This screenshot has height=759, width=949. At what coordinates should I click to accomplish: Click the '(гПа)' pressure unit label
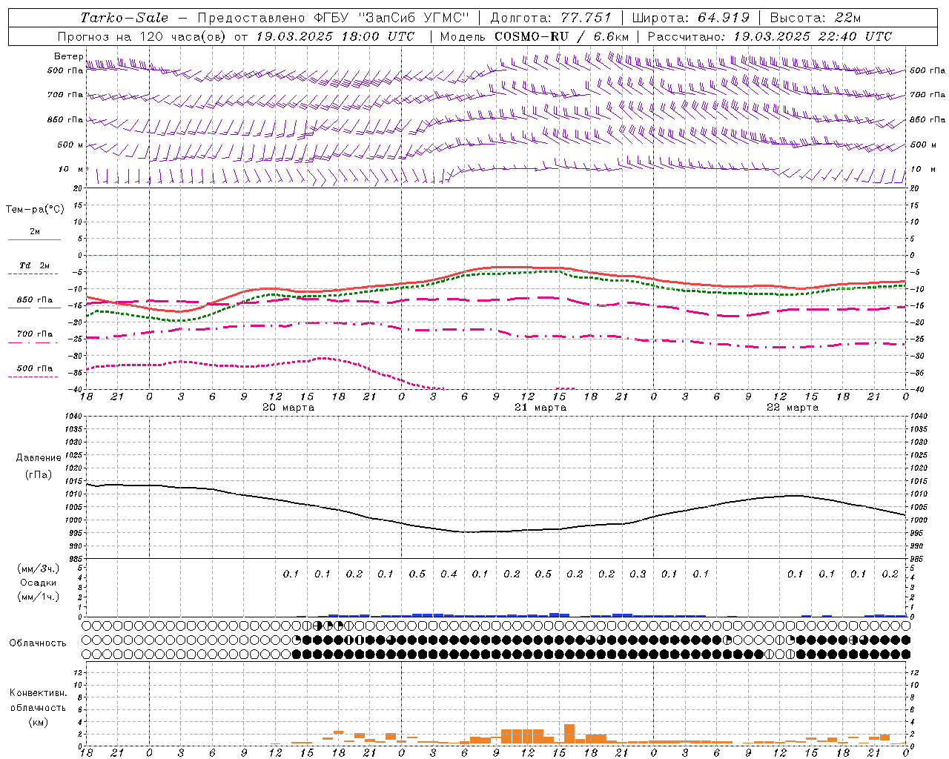39,474
